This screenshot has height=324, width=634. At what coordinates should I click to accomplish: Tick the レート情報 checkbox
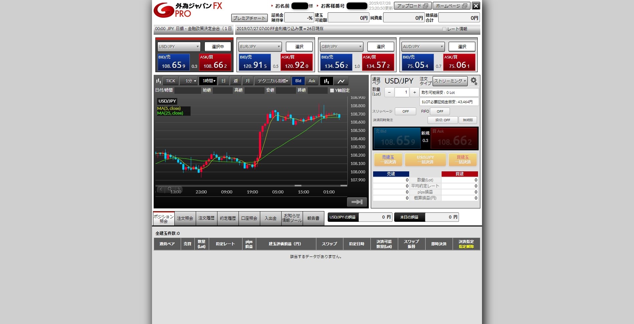point(444,29)
